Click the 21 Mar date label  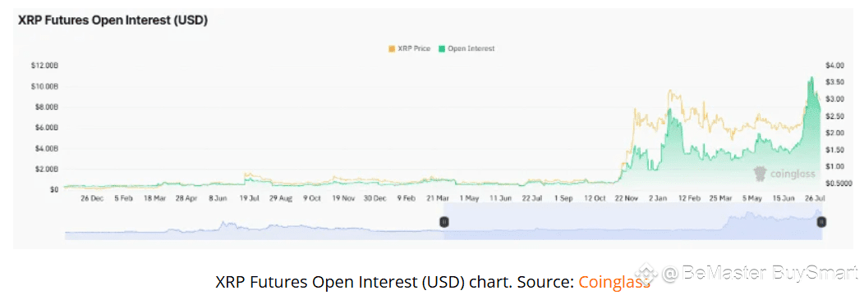click(438, 197)
